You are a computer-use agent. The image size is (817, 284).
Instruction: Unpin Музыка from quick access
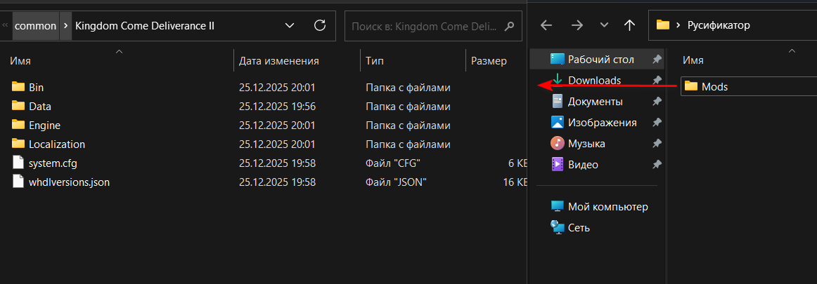[657, 144]
